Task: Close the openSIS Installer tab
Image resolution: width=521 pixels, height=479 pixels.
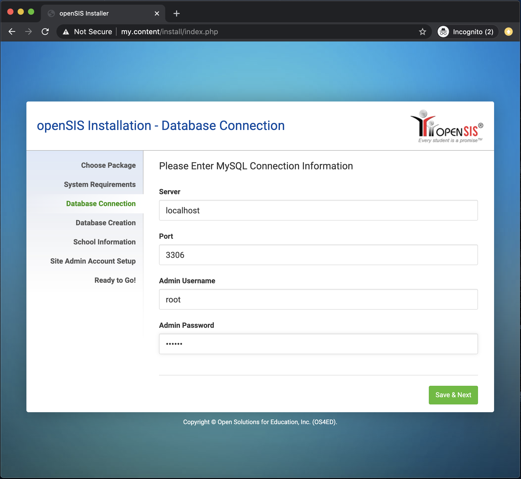Action: point(157,13)
